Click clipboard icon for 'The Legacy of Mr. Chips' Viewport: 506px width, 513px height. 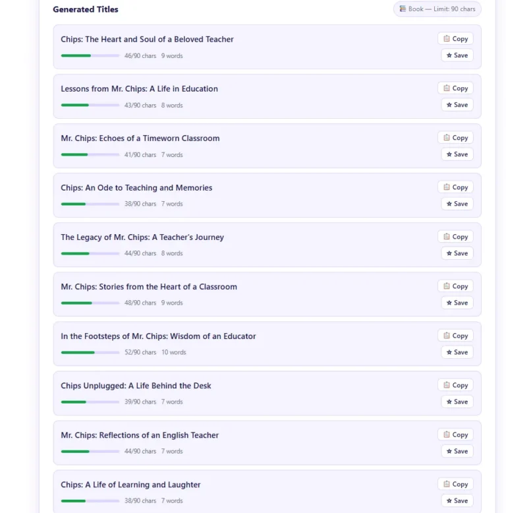[x=447, y=237]
